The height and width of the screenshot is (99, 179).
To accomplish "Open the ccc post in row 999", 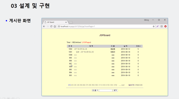I will click(x=75, y=58).
